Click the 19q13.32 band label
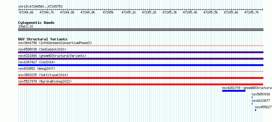The height and width of the screenshot is (122, 272). coord(26,27)
